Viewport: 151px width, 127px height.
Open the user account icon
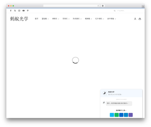(135, 19)
